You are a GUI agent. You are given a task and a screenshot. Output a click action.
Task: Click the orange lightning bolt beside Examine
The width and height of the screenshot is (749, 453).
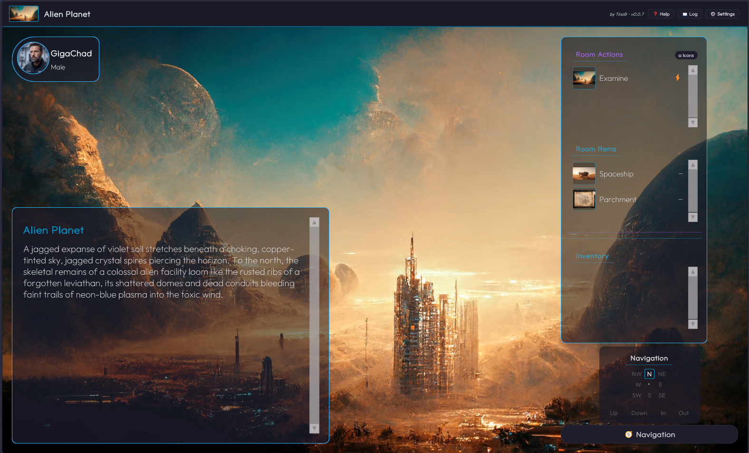(678, 77)
